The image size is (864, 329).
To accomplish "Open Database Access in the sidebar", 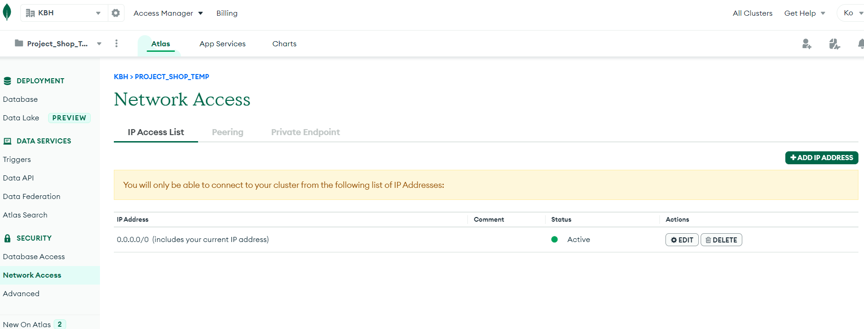I will point(34,257).
